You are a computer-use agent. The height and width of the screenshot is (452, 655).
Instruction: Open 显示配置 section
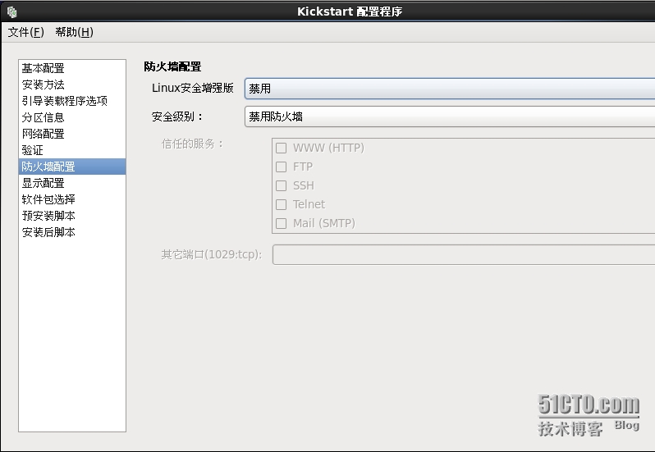pyautogui.click(x=72, y=183)
